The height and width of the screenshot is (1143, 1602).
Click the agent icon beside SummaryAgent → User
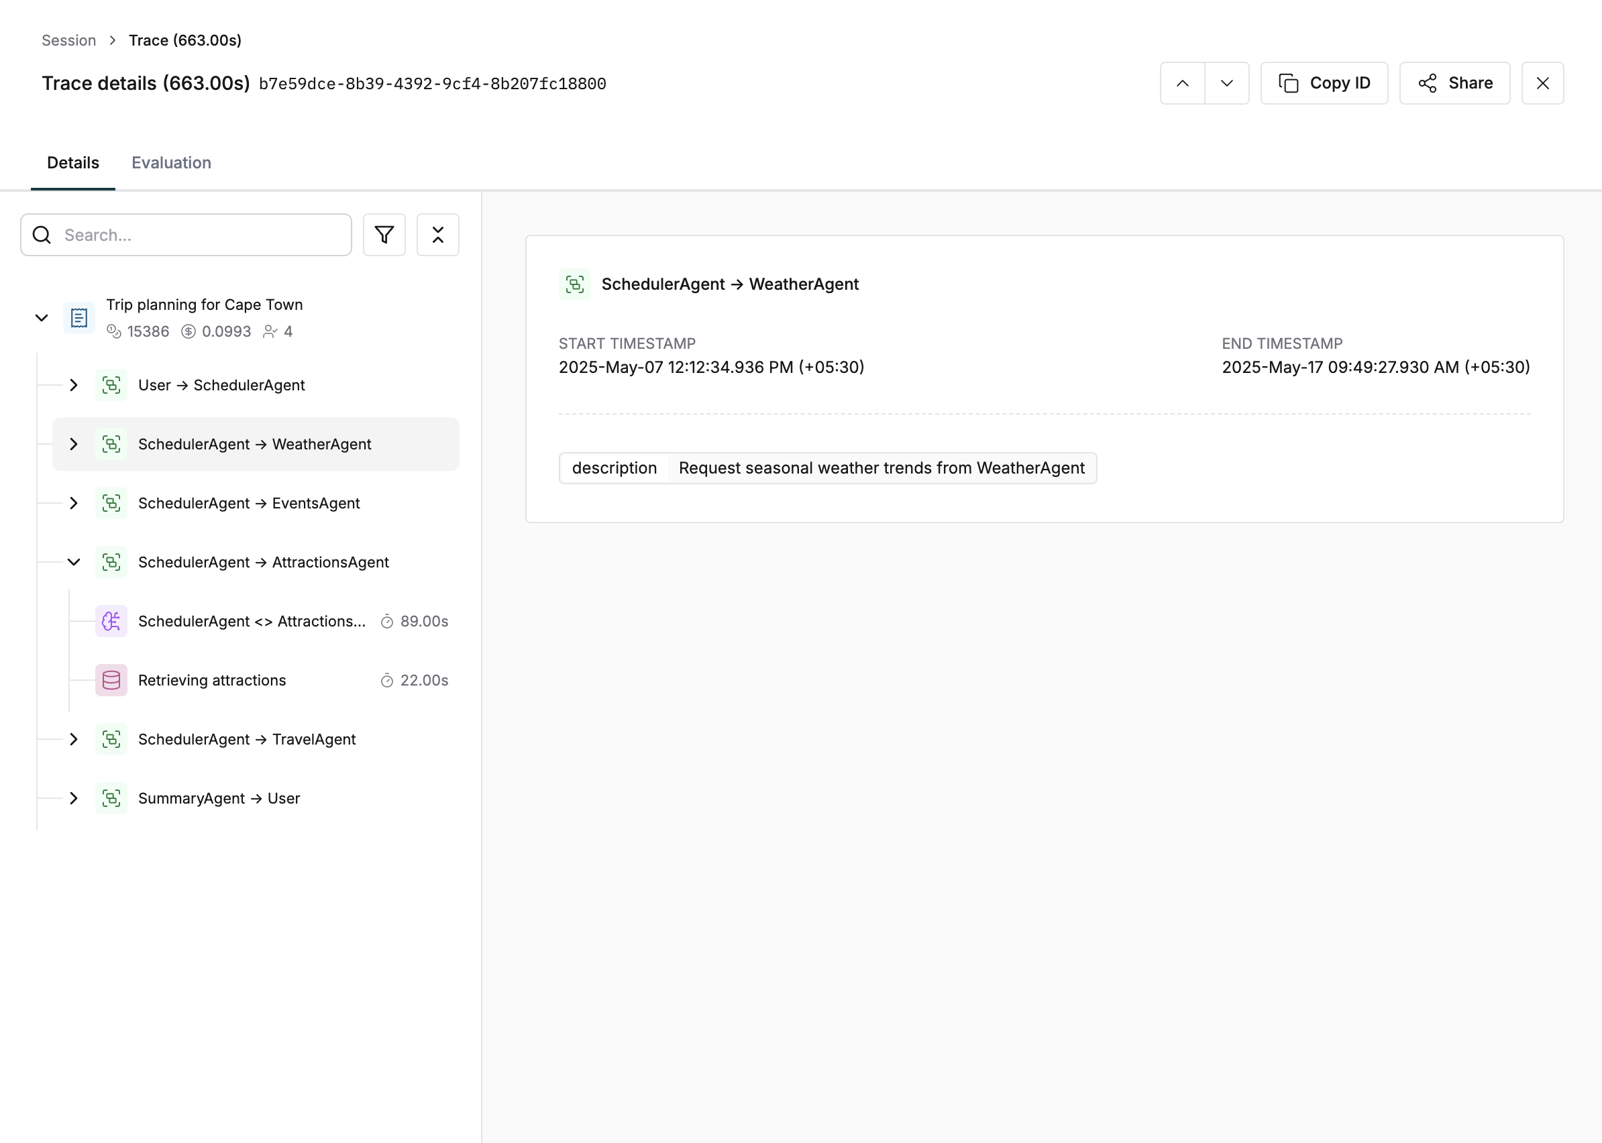(x=111, y=798)
